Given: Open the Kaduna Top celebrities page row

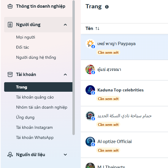Looking at the screenshot, I should (x=124, y=93).
